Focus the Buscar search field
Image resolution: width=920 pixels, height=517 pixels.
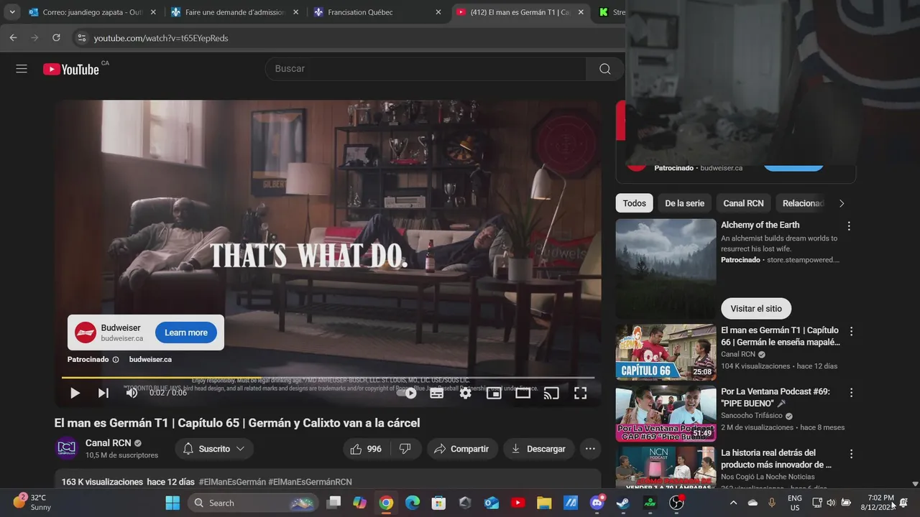(x=425, y=69)
